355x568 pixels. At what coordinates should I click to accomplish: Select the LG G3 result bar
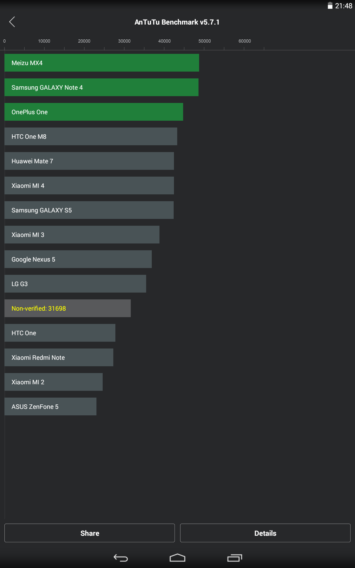[75, 284]
